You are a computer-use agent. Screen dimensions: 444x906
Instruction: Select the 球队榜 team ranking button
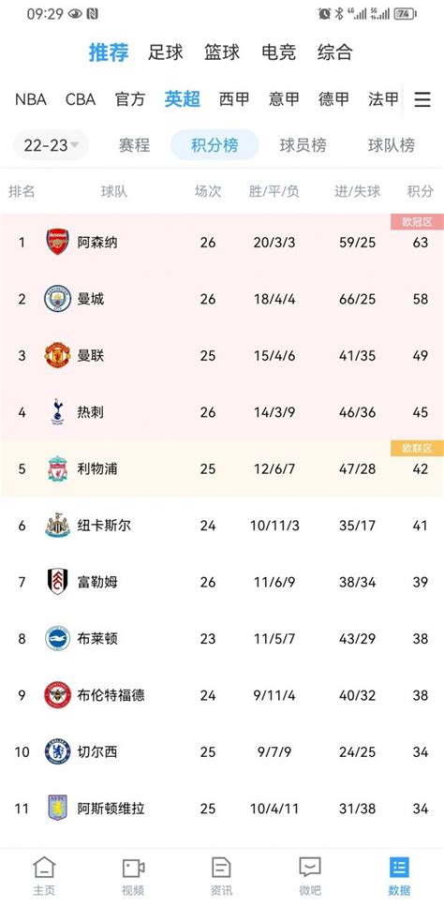tap(392, 145)
